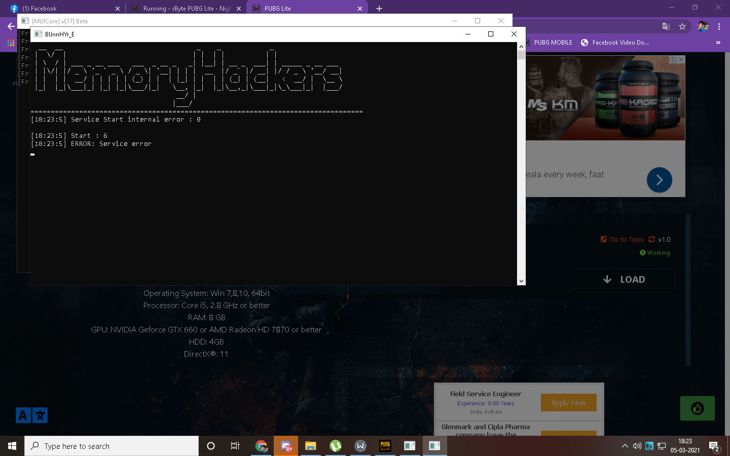Click the ad info icon
The height and width of the screenshot is (456, 730).
673,59
